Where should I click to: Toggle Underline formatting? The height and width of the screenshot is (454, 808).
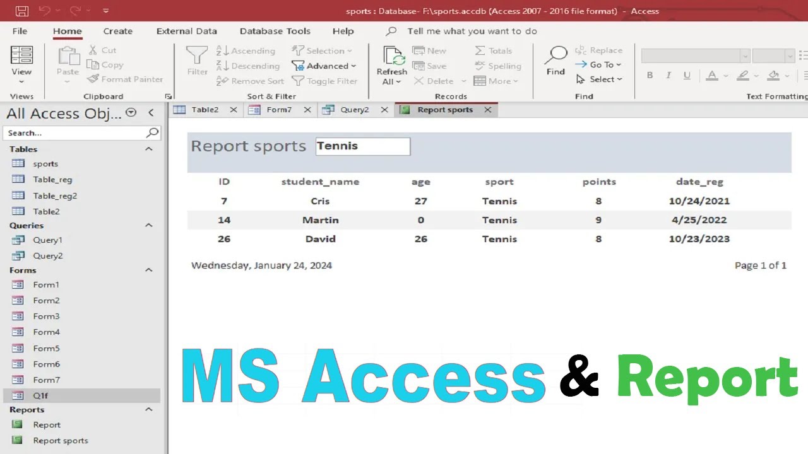tap(687, 76)
